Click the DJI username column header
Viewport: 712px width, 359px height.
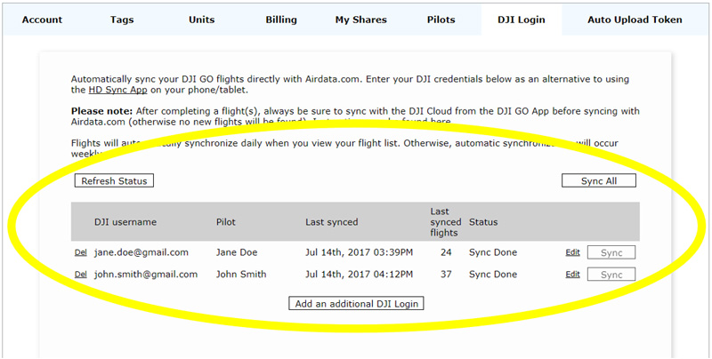125,222
